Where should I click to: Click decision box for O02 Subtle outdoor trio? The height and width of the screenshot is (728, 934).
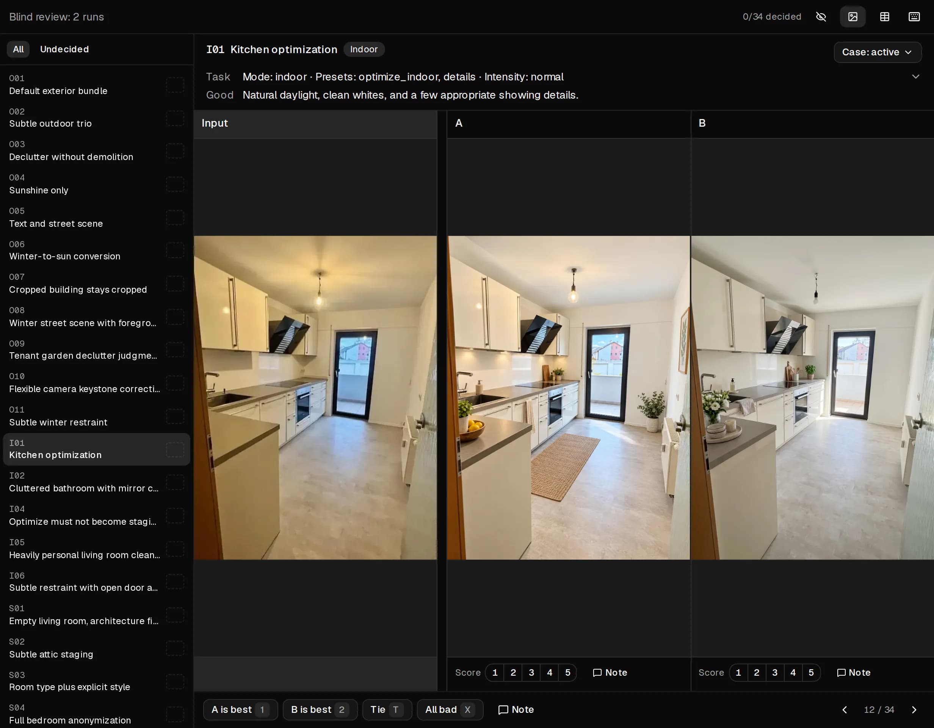(x=175, y=118)
